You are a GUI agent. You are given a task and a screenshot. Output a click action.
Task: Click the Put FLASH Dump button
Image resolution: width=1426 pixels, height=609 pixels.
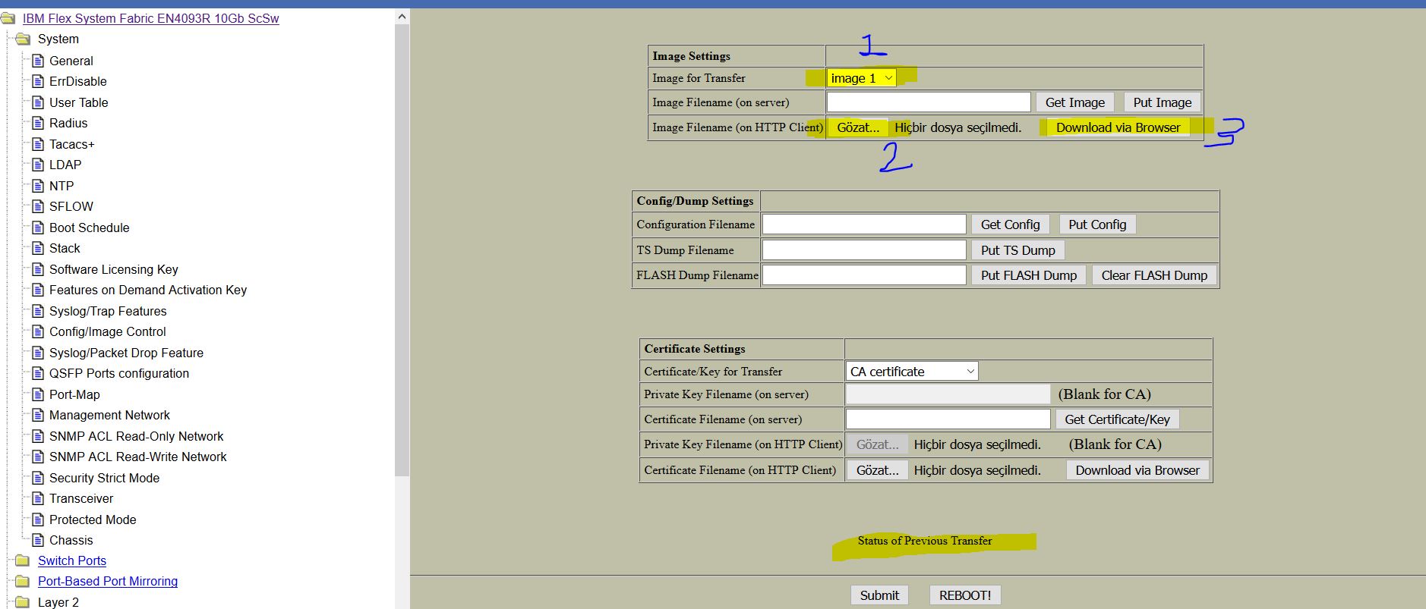(x=1028, y=275)
